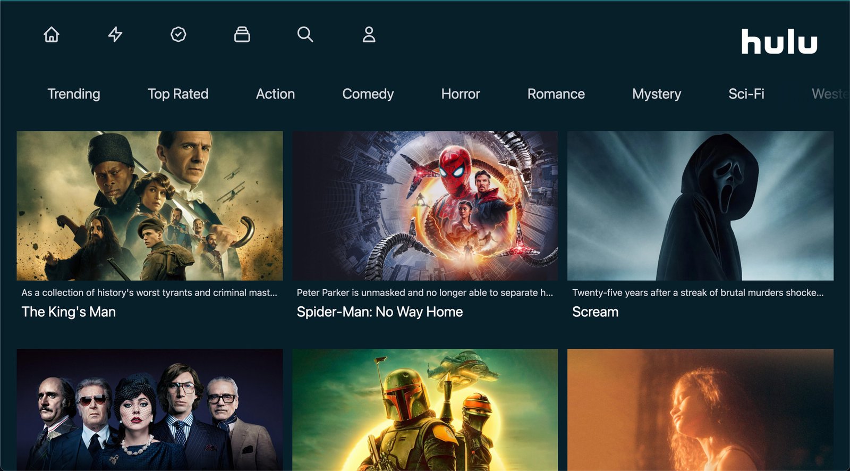Click The King's Man title text
This screenshot has width=850, height=471.
[x=69, y=312]
